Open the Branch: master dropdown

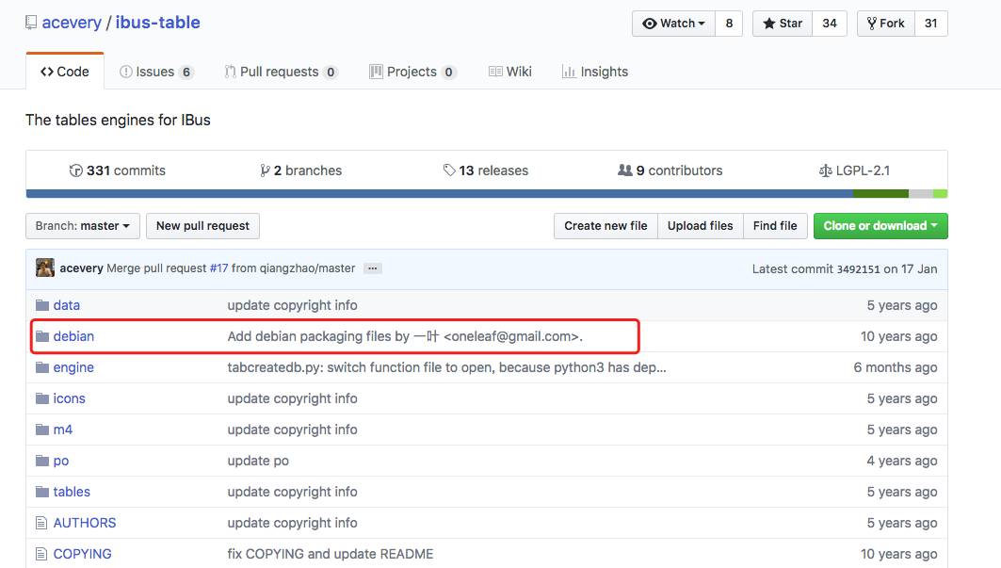83,226
